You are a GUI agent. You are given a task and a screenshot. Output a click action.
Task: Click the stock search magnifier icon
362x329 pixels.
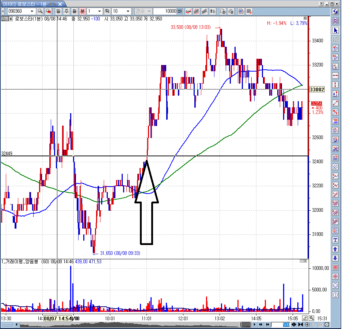click(40, 11)
